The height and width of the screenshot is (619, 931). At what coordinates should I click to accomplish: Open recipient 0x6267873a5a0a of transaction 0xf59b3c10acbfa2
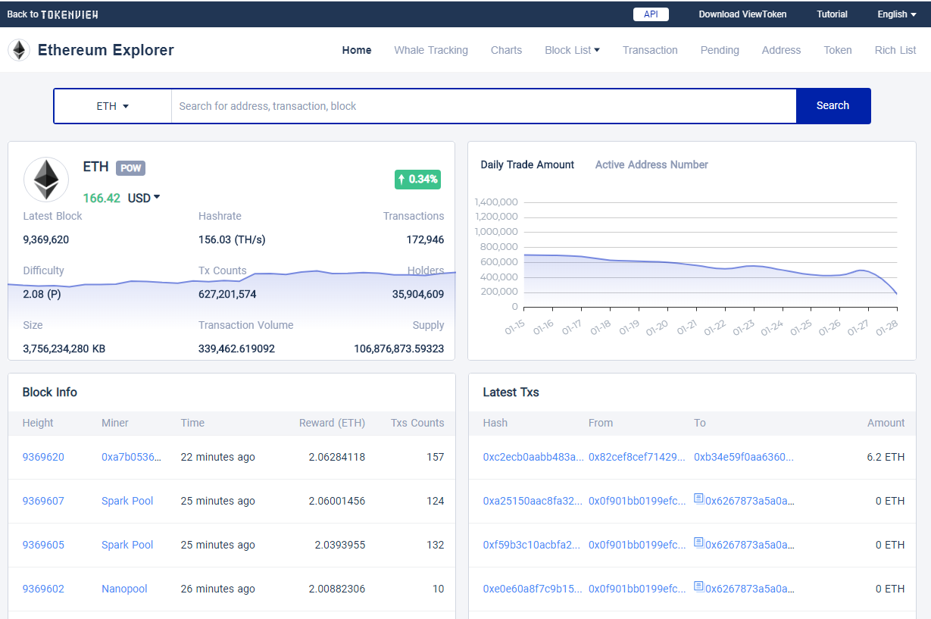tap(751, 545)
